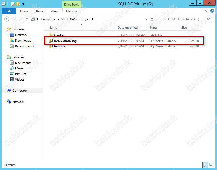The image size is (217, 170).
Task: Open the Music library
Action: point(19,68)
